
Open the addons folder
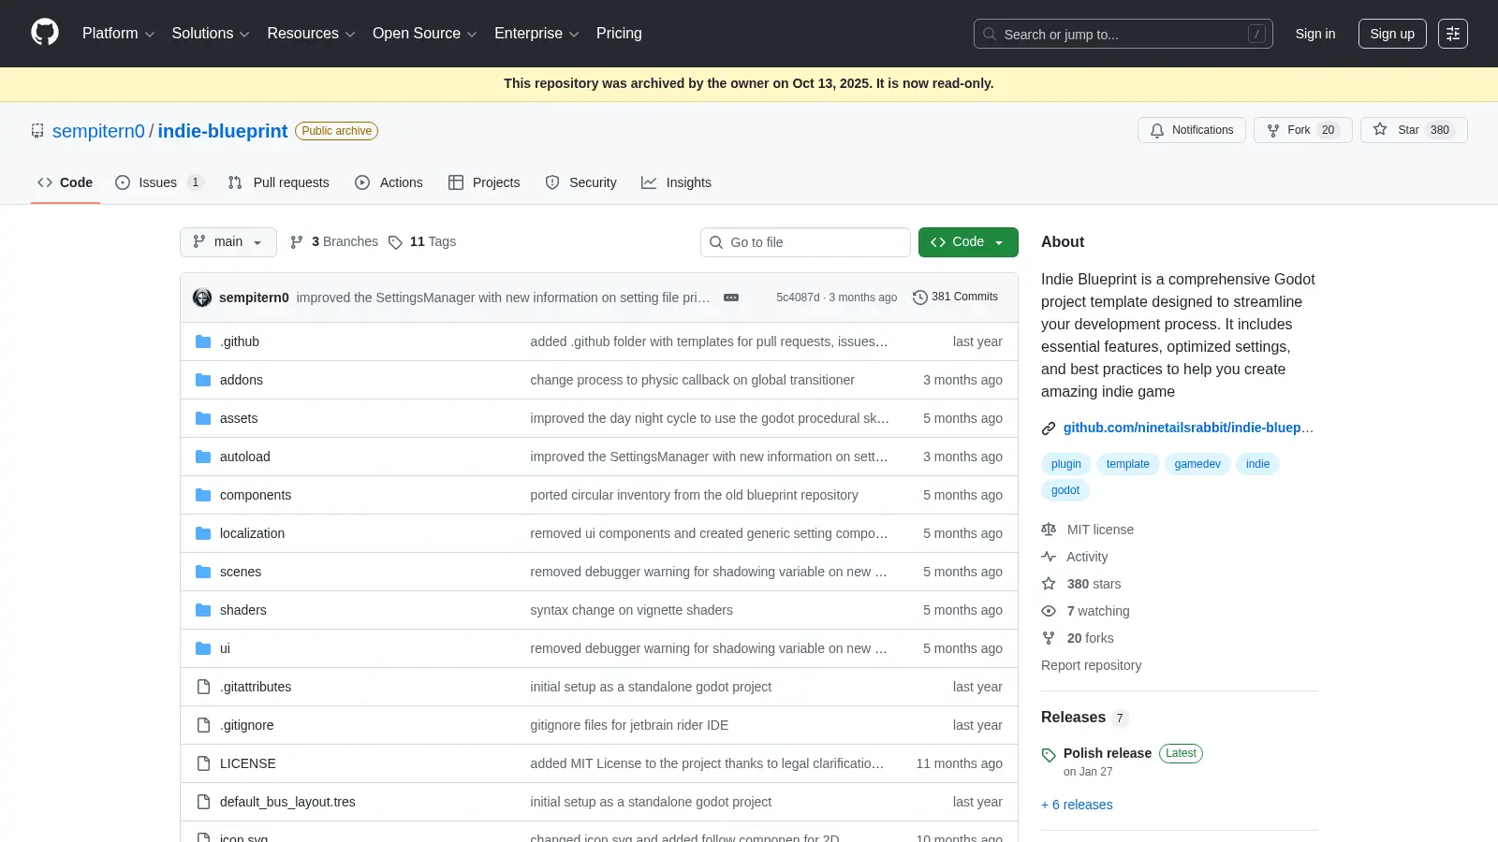242,380
